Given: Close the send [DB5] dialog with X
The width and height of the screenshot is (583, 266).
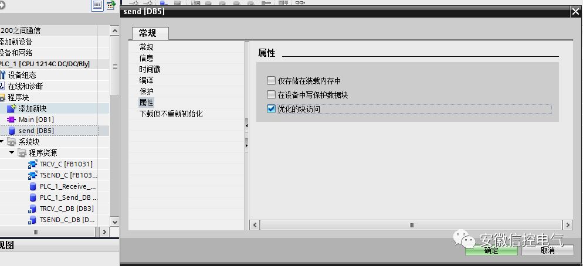Looking at the screenshot, I should coord(575,12).
